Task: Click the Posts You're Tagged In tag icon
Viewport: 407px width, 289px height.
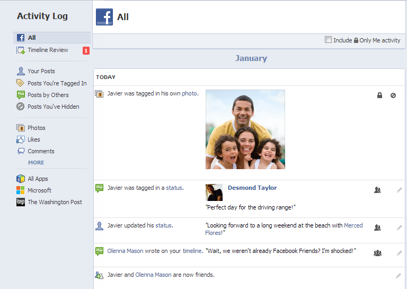Action: (x=20, y=83)
